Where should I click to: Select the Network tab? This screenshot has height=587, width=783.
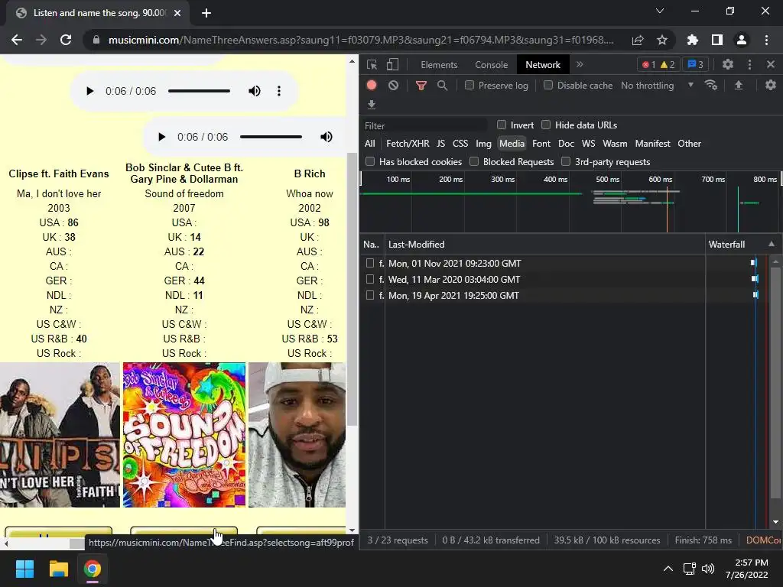pyautogui.click(x=543, y=65)
